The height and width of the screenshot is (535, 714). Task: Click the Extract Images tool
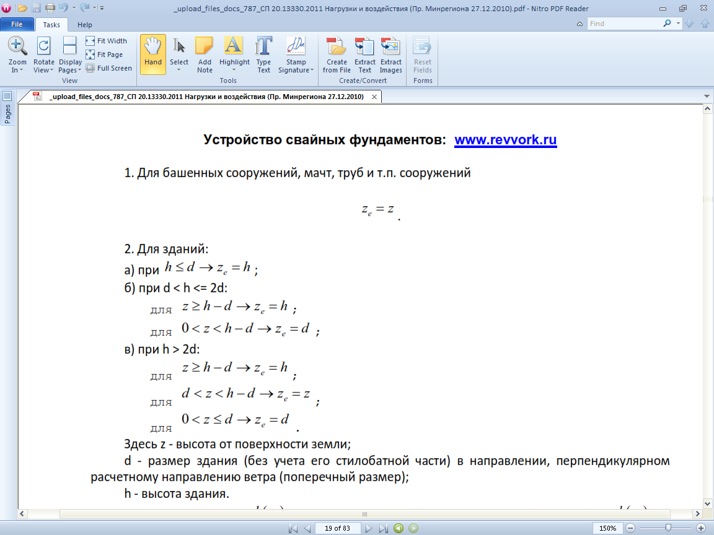[390, 54]
